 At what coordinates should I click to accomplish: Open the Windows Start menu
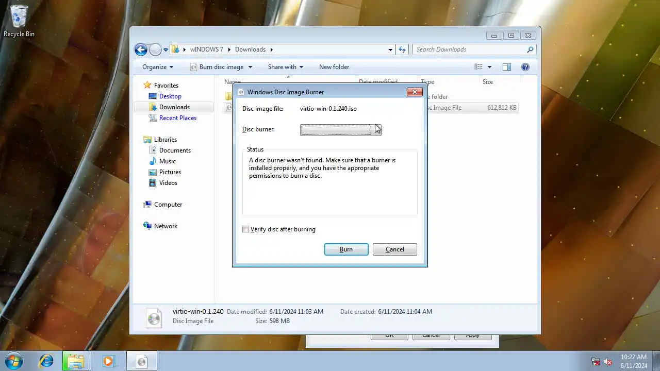14,361
